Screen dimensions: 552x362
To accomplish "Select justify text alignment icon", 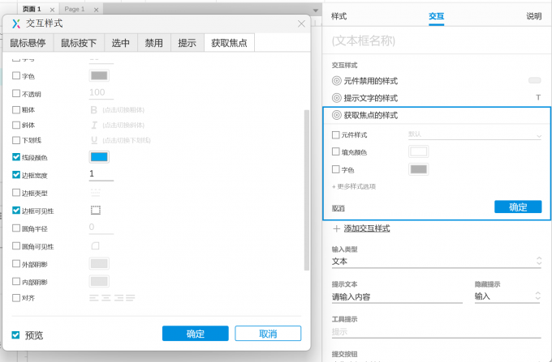I will 130,298.
